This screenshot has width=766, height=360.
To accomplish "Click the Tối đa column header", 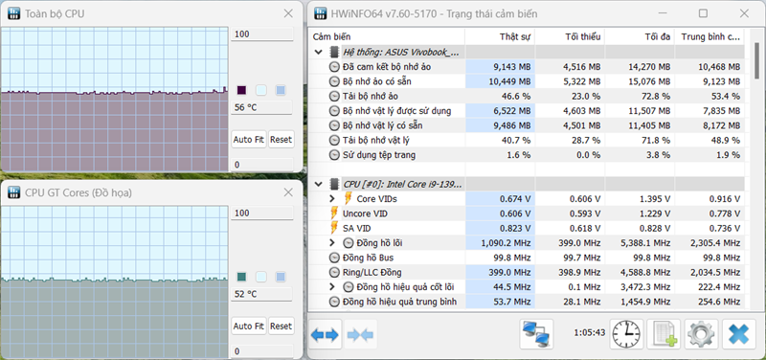I will tap(640, 36).
